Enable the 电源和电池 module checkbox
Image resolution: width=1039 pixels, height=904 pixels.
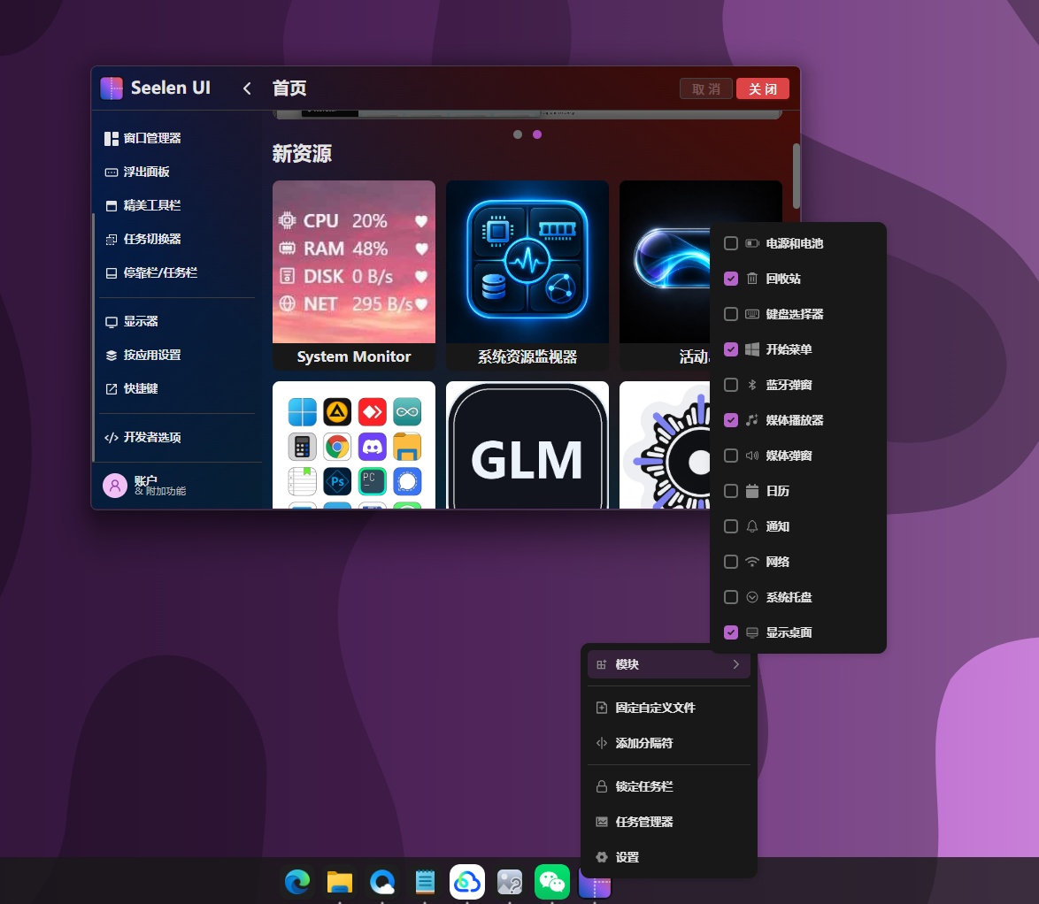pyautogui.click(x=731, y=244)
